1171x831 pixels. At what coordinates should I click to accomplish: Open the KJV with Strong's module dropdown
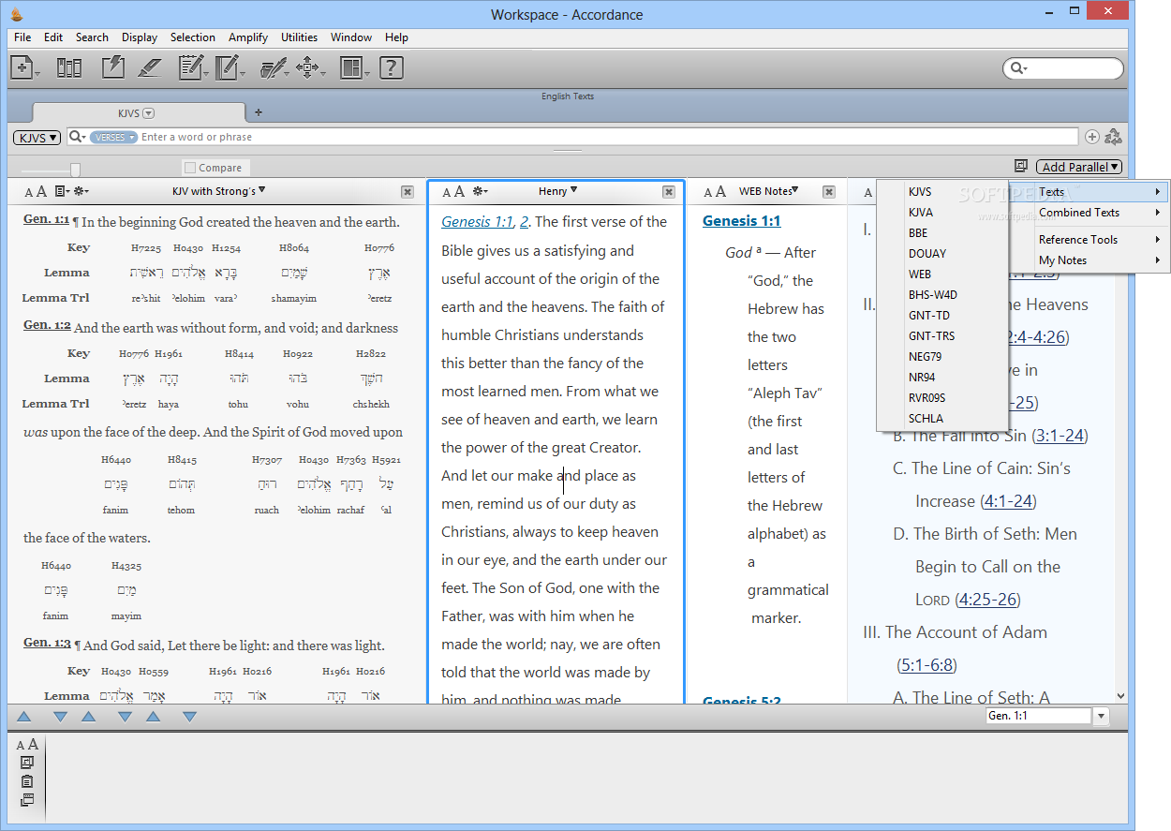click(219, 191)
